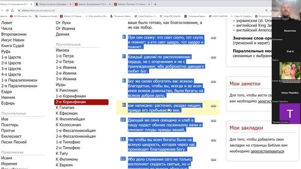Screen dimensions: 301x169
Task: Open the book Псалтирь
Action: point(10,125)
